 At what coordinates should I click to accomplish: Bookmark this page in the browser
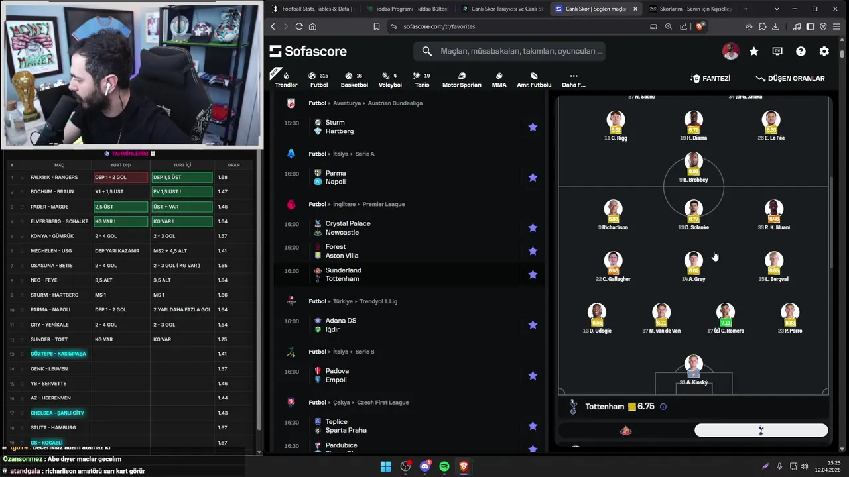[x=377, y=26]
